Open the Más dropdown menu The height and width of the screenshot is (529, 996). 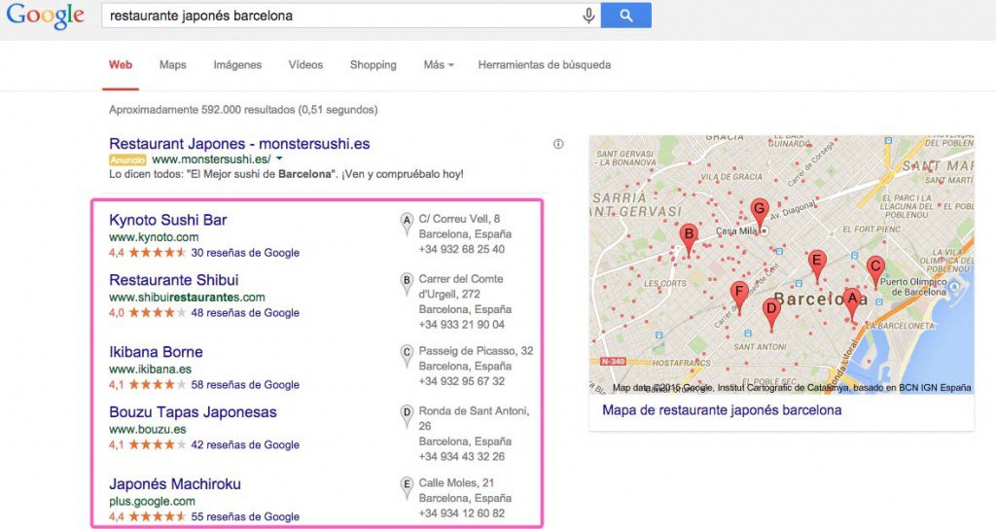pyautogui.click(x=439, y=65)
